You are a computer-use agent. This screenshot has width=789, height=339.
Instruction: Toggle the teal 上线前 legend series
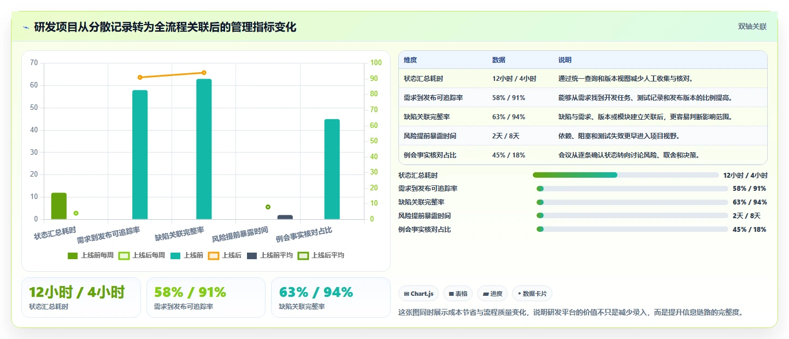(x=187, y=255)
